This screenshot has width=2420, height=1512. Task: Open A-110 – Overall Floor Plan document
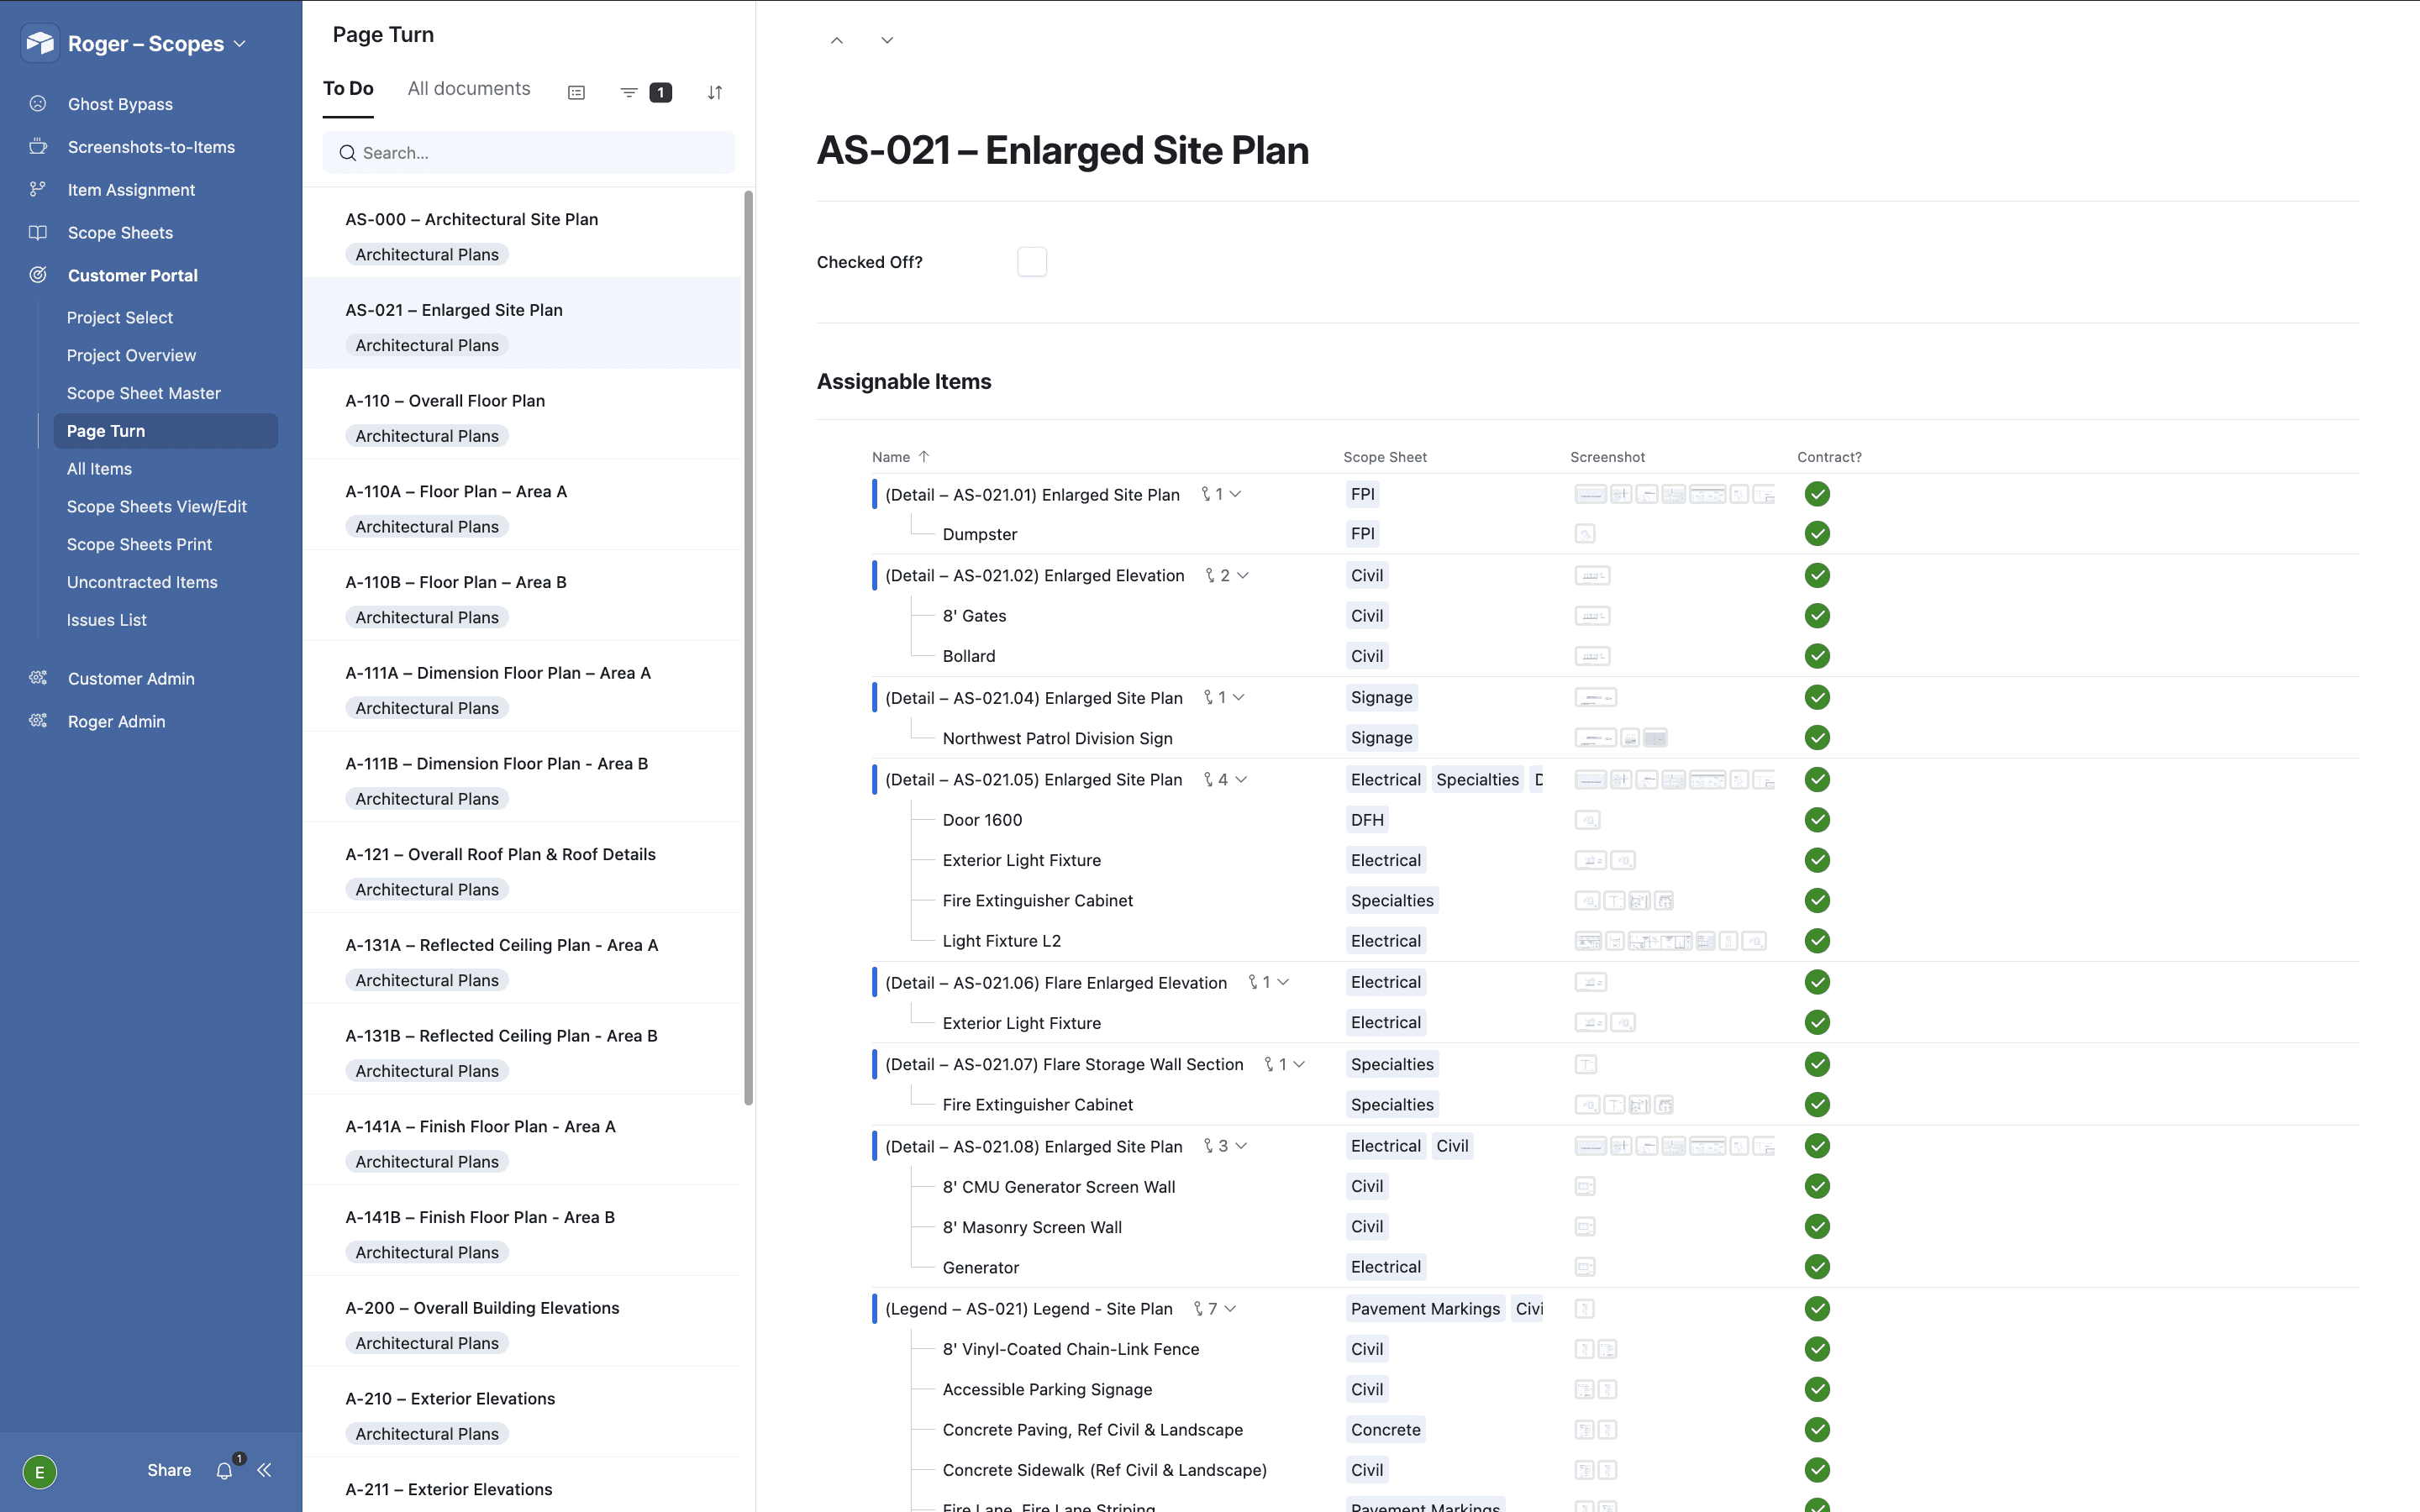(x=445, y=400)
